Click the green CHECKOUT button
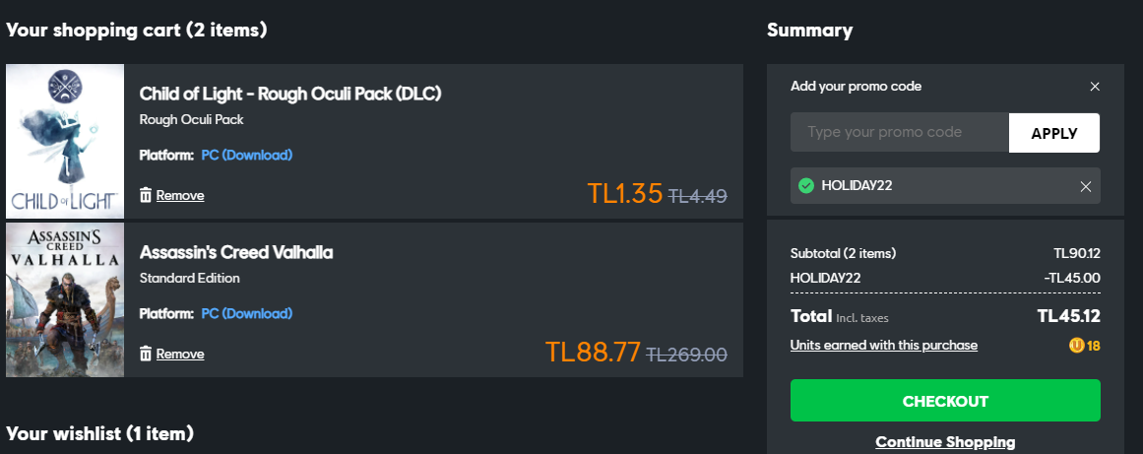The image size is (1143, 454). (x=945, y=401)
